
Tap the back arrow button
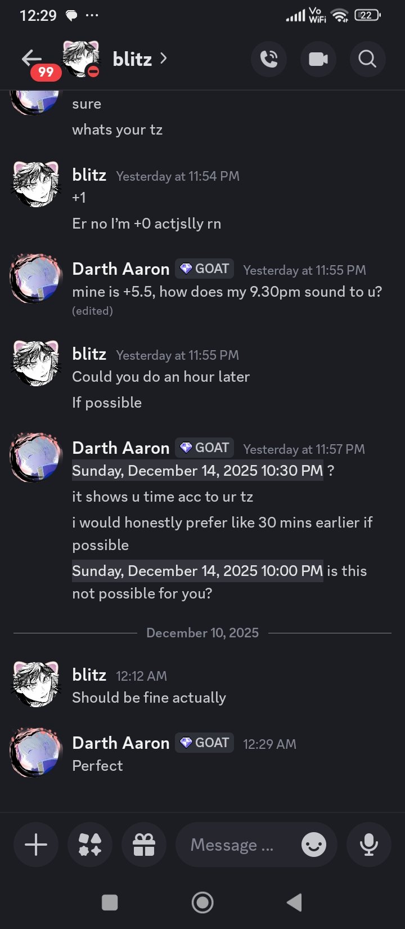pos(31,58)
